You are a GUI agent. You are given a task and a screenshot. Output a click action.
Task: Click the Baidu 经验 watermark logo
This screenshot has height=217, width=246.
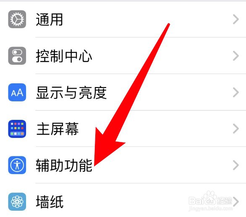pos(210,198)
